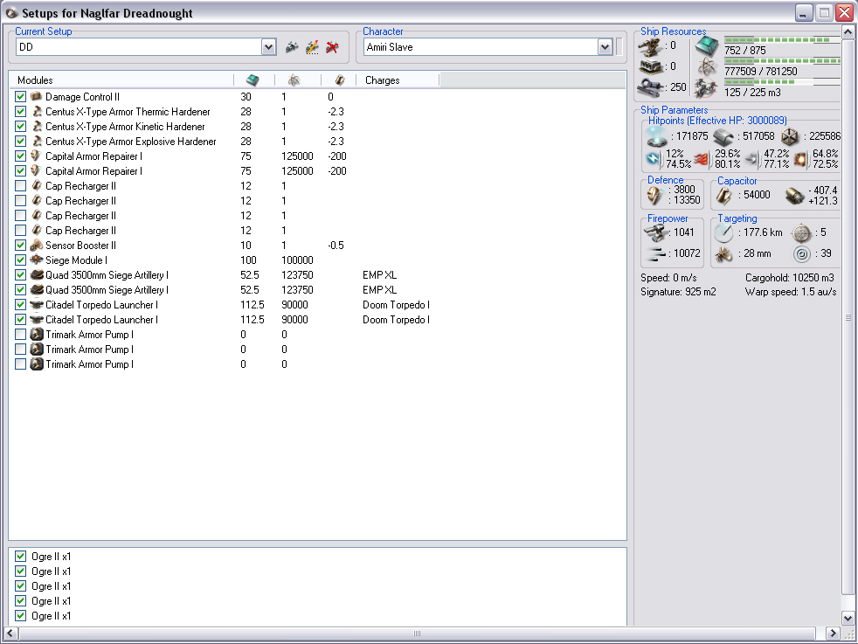Click the armor hitpoints icon beside 517058

[x=723, y=137]
